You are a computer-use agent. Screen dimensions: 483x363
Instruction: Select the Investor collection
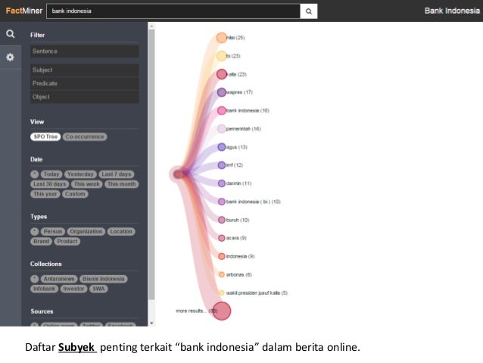click(x=73, y=289)
